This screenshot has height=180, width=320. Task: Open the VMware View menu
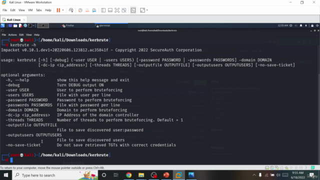point(21,10)
